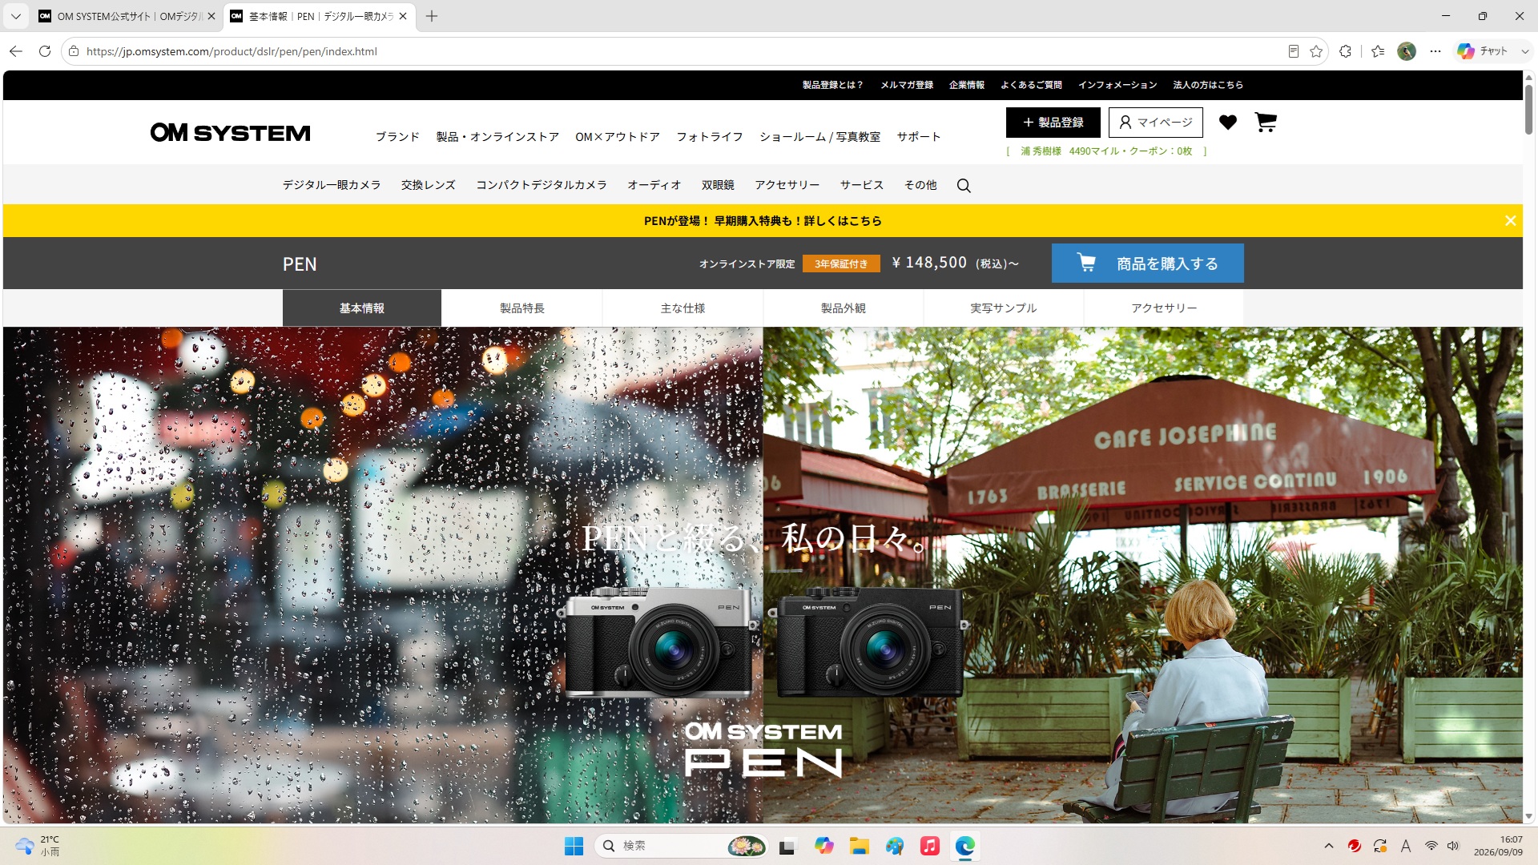Viewport: 1538px width, 865px height.
Task: Switch to the 主な仕様 tab
Action: click(x=682, y=308)
